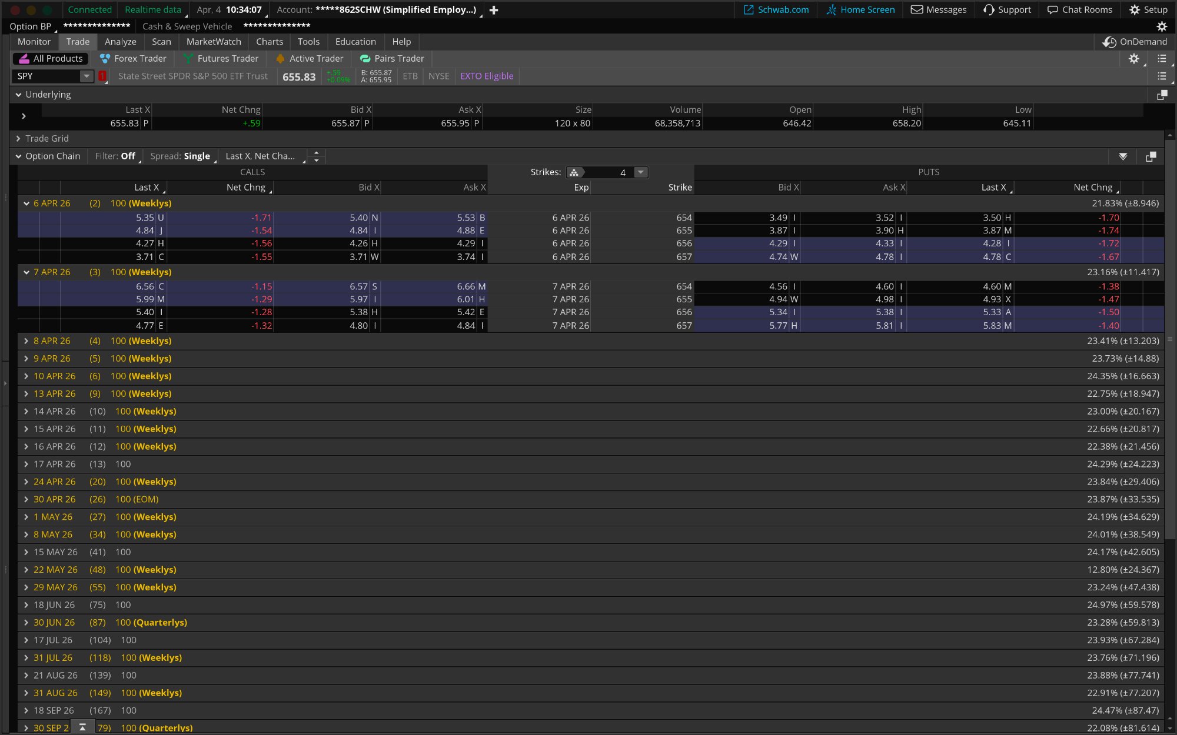Expand the 8 APR 26 expiration row
The image size is (1177, 735).
pos(26,341)
